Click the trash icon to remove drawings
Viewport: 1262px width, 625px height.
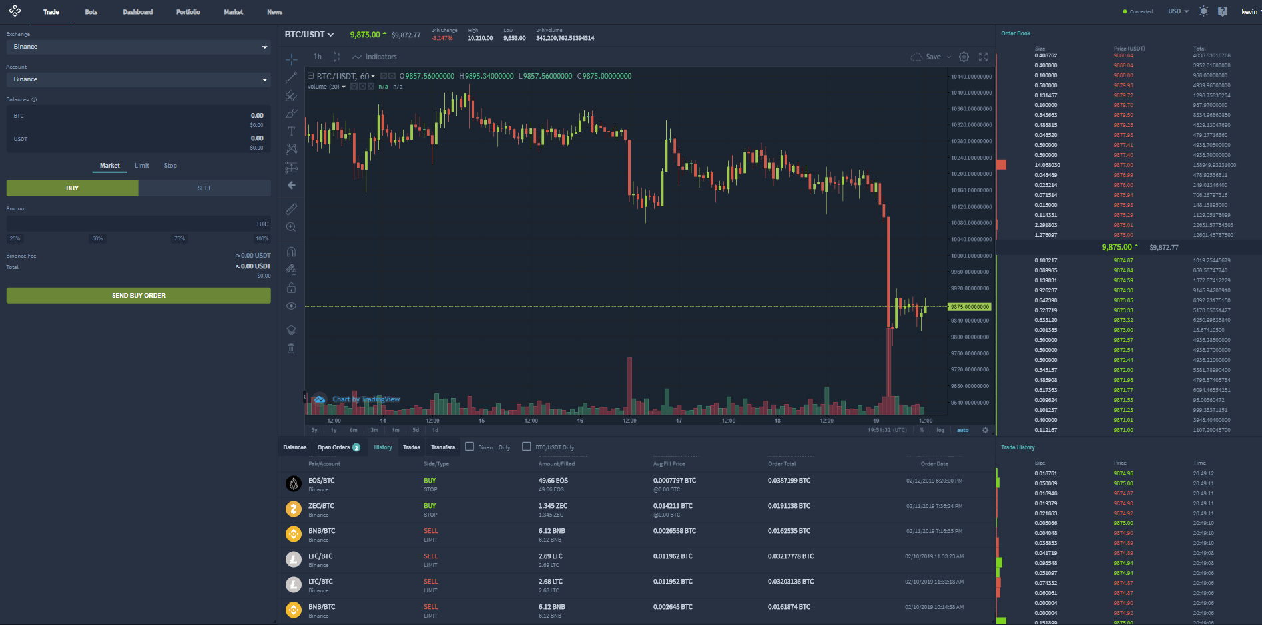tap(291, 348)
